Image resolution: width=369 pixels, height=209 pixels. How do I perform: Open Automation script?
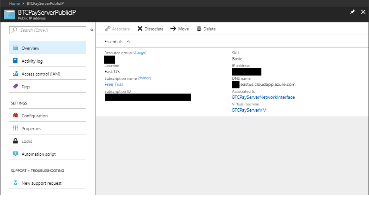(x=48, y=154)
